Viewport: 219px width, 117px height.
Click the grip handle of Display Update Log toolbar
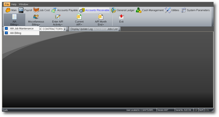pos(69,29)
